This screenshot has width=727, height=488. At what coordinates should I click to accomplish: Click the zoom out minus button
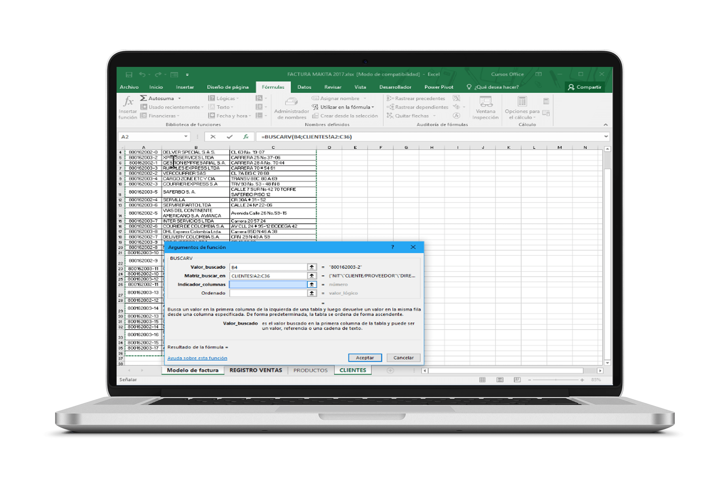point(529,380)
